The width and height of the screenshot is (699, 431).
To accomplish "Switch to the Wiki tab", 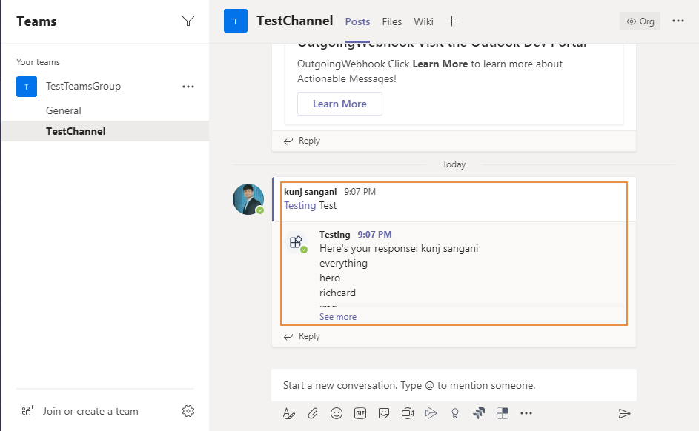I will tap(423, 21).
